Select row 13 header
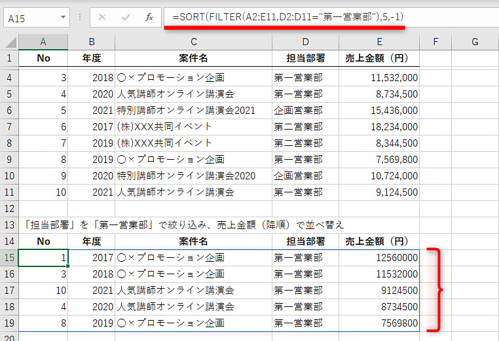 coord(9,225)
